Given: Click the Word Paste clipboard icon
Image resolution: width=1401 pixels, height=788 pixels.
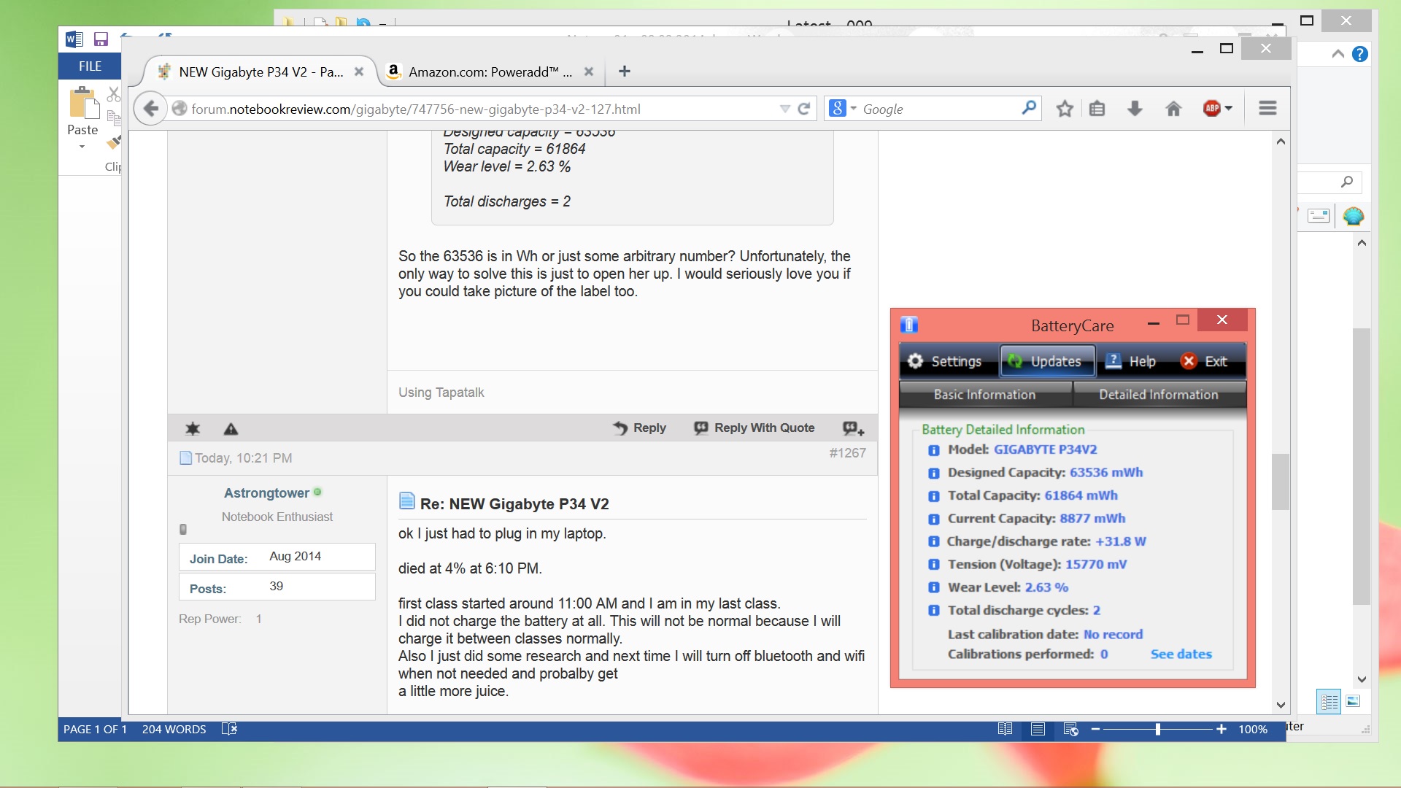Looking at the screenshot, I should click(84, 102).
